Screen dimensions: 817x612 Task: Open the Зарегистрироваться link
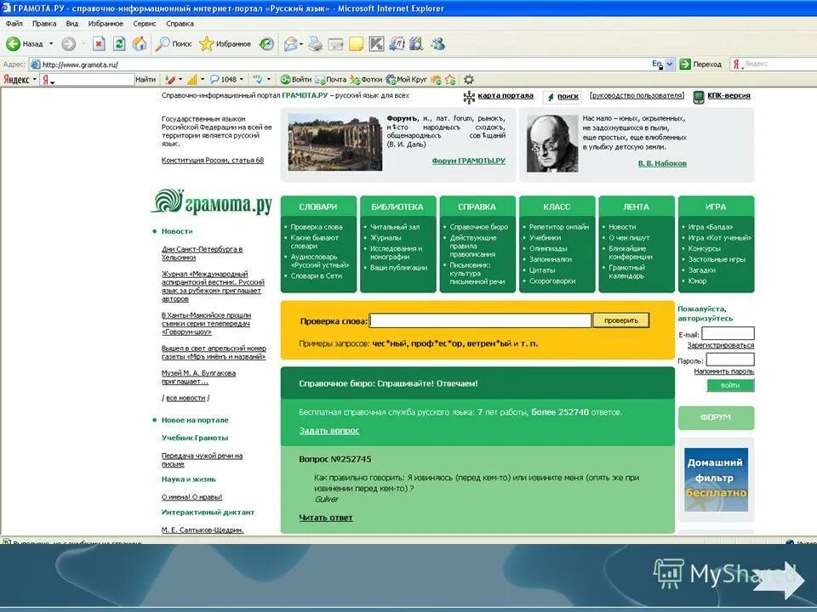(x=721, y=345)
